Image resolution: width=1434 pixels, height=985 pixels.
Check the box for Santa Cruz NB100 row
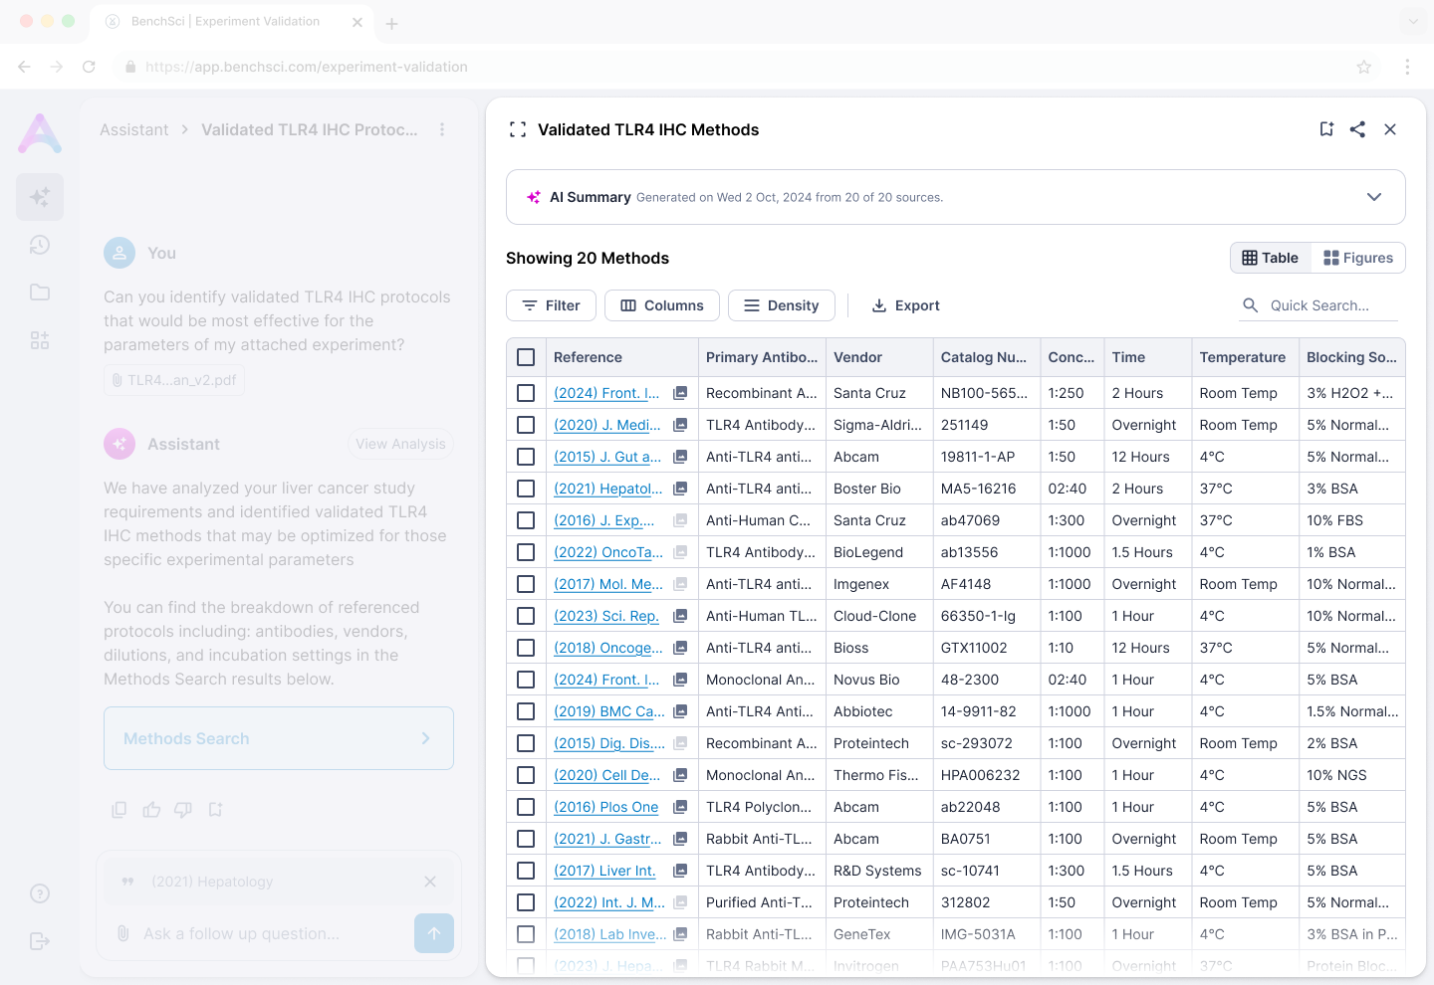526,393
